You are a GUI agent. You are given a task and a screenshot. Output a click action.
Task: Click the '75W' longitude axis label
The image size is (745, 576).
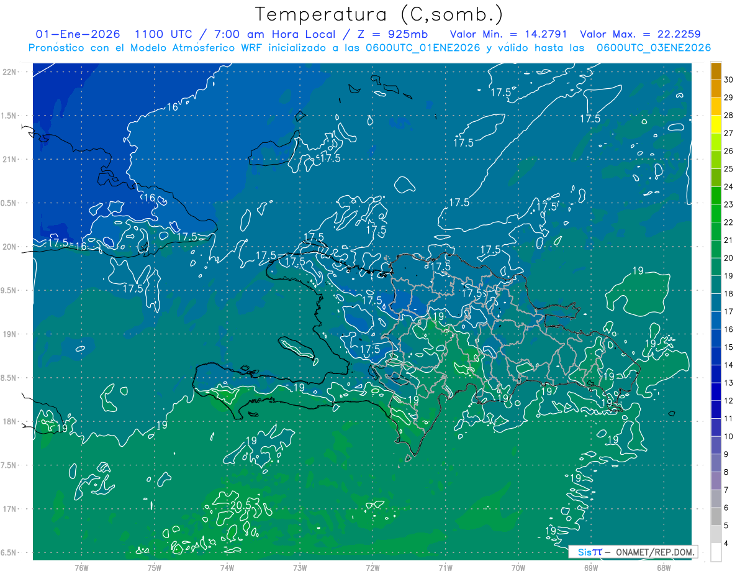coord(154,568)
